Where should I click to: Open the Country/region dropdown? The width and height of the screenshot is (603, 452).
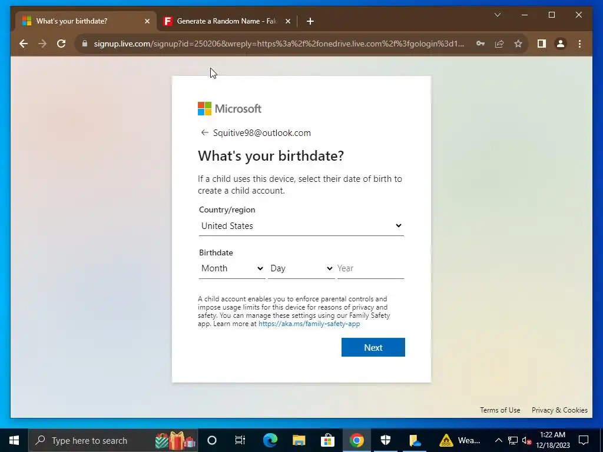pos(301,226)
